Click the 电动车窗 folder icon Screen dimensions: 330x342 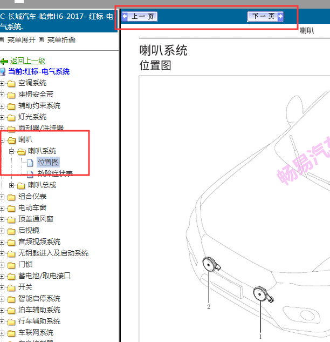coord(11,209)
